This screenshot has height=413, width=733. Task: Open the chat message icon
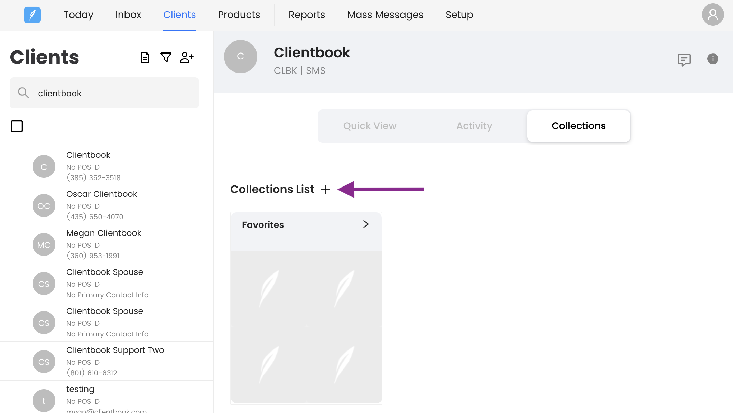[x=684, y=59]
